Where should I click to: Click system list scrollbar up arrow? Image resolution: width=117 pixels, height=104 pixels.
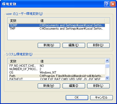pos(107,61)
